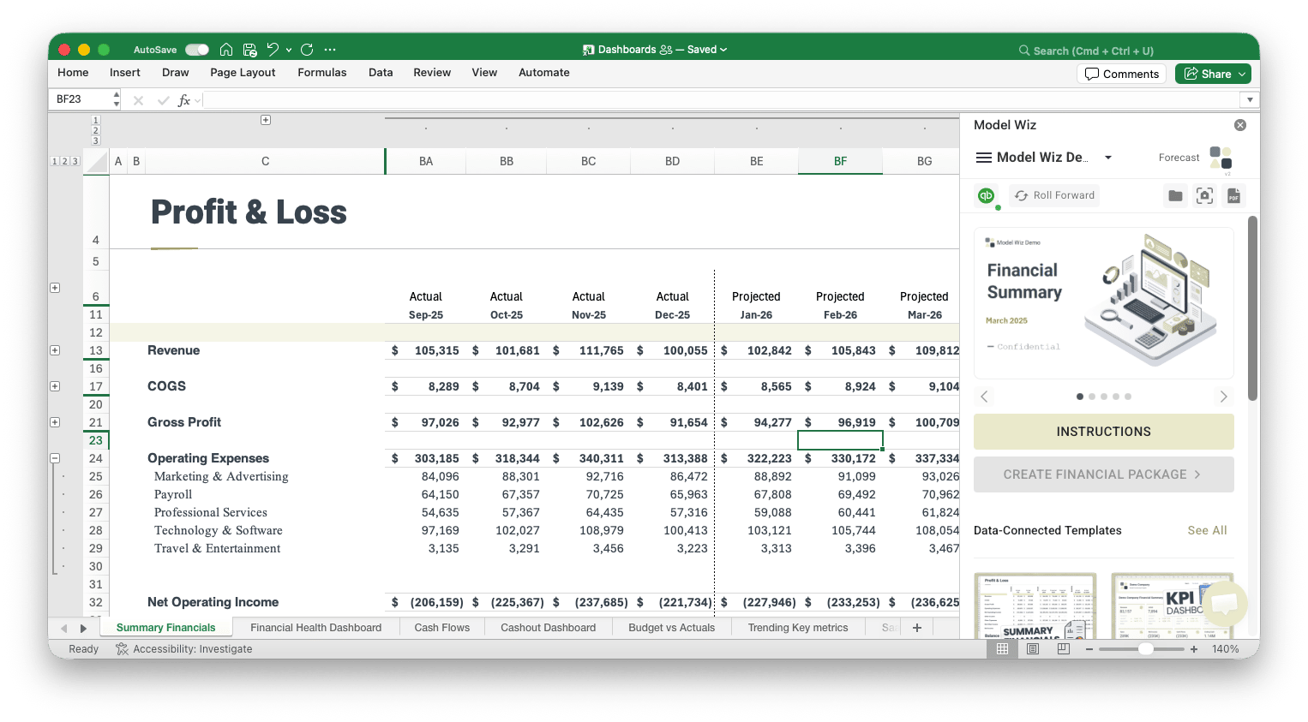Collapse the Operating Expenses row group
The width and height of the screenshot is (1308, 722).
(55, 458)
